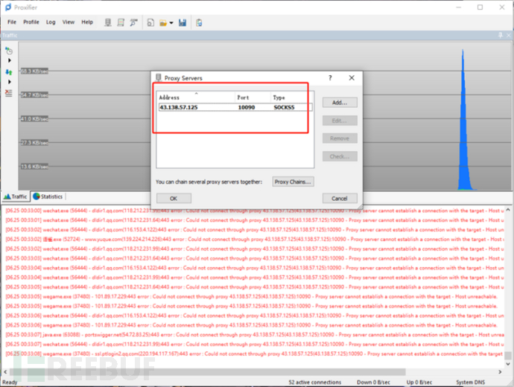Open profile folder icon in toolbar

click(163, 23)
